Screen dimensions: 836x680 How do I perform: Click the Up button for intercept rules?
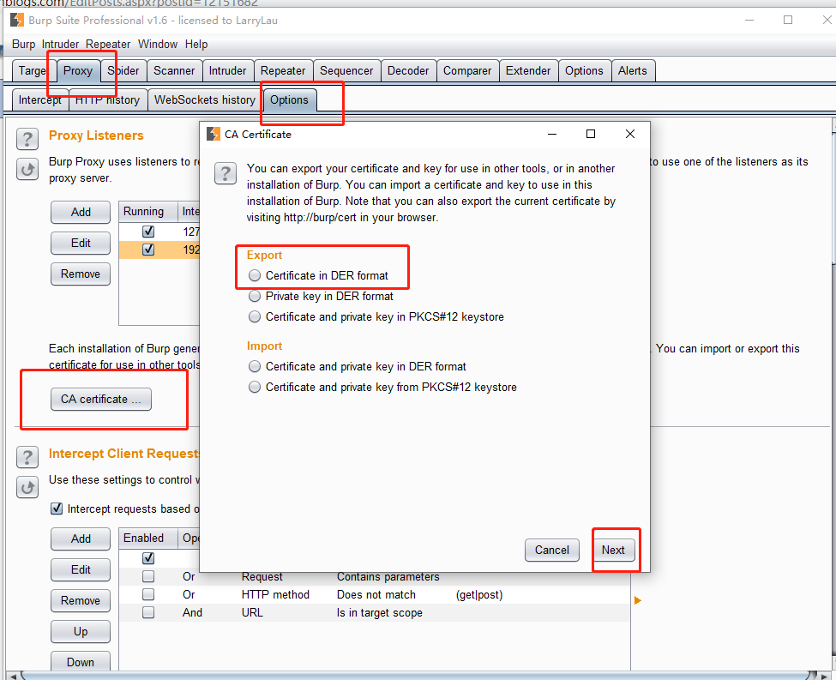click(81, 631)
